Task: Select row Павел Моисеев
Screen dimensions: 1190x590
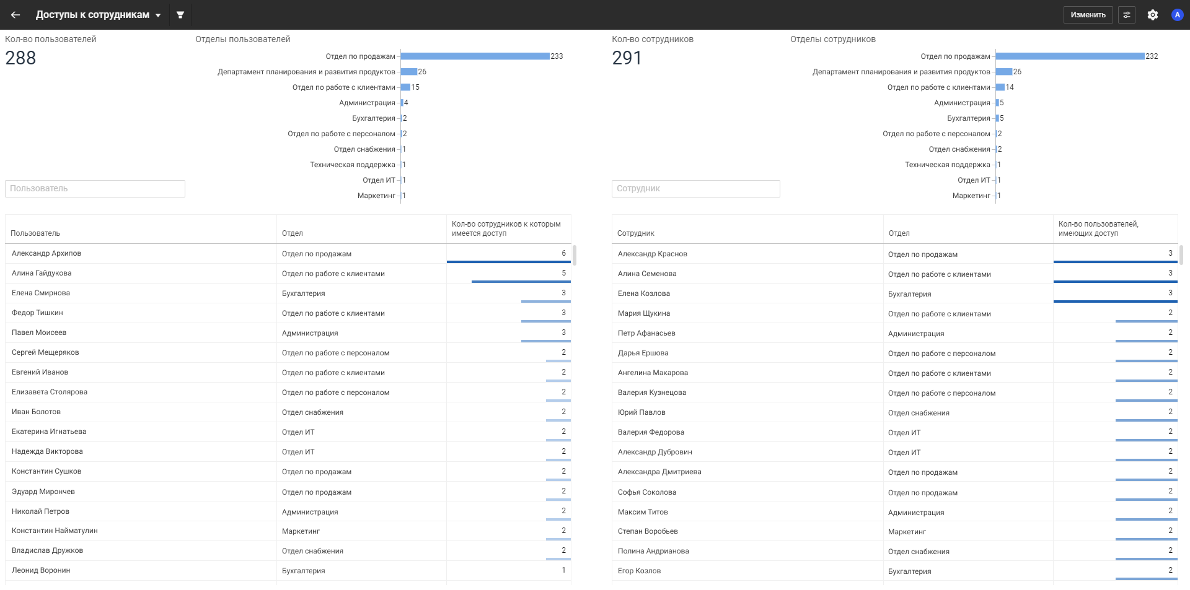Action: coord(288,333)
